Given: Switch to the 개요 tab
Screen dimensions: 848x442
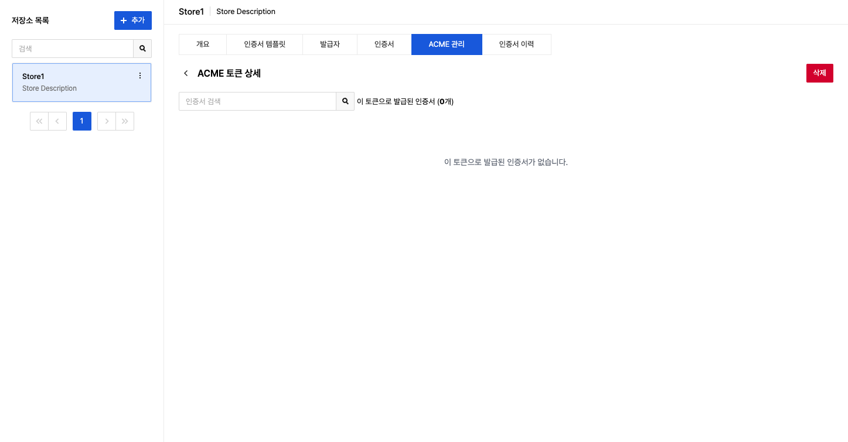Looking at the screenshot, I should pyautogui.click(x=203, y=44).
